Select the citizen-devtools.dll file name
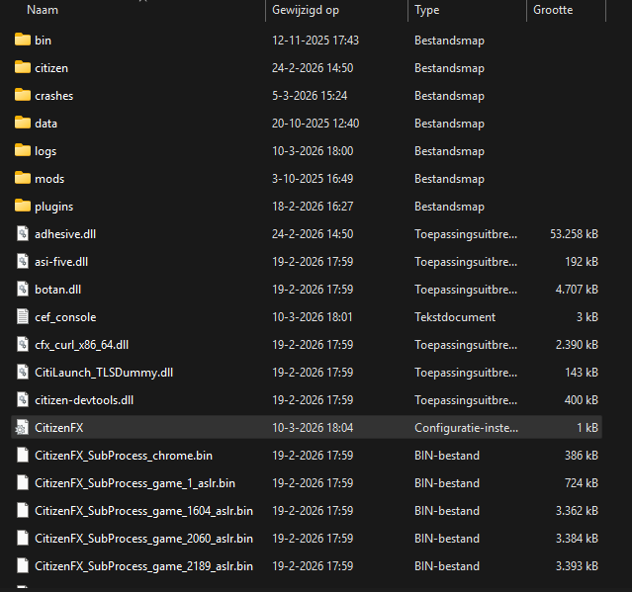 tap(84, 400)
